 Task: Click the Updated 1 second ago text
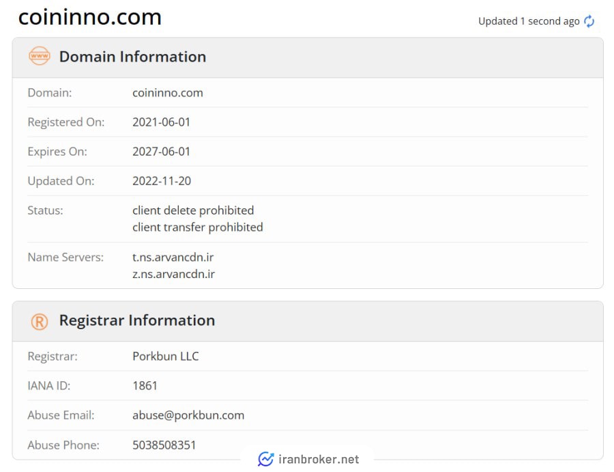529,21
